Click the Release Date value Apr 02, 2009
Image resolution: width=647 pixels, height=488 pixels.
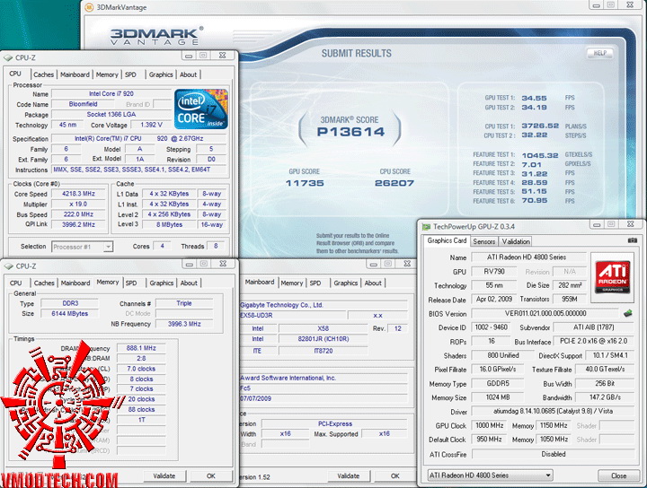(494, 300)
